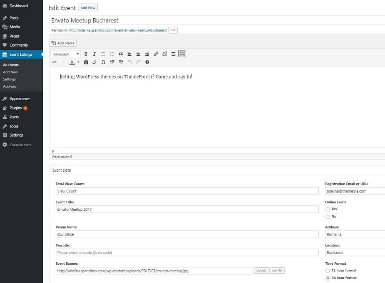The image size is (385, 283).
Task: Open Add-ons submenu
Action: click(10, 86)
